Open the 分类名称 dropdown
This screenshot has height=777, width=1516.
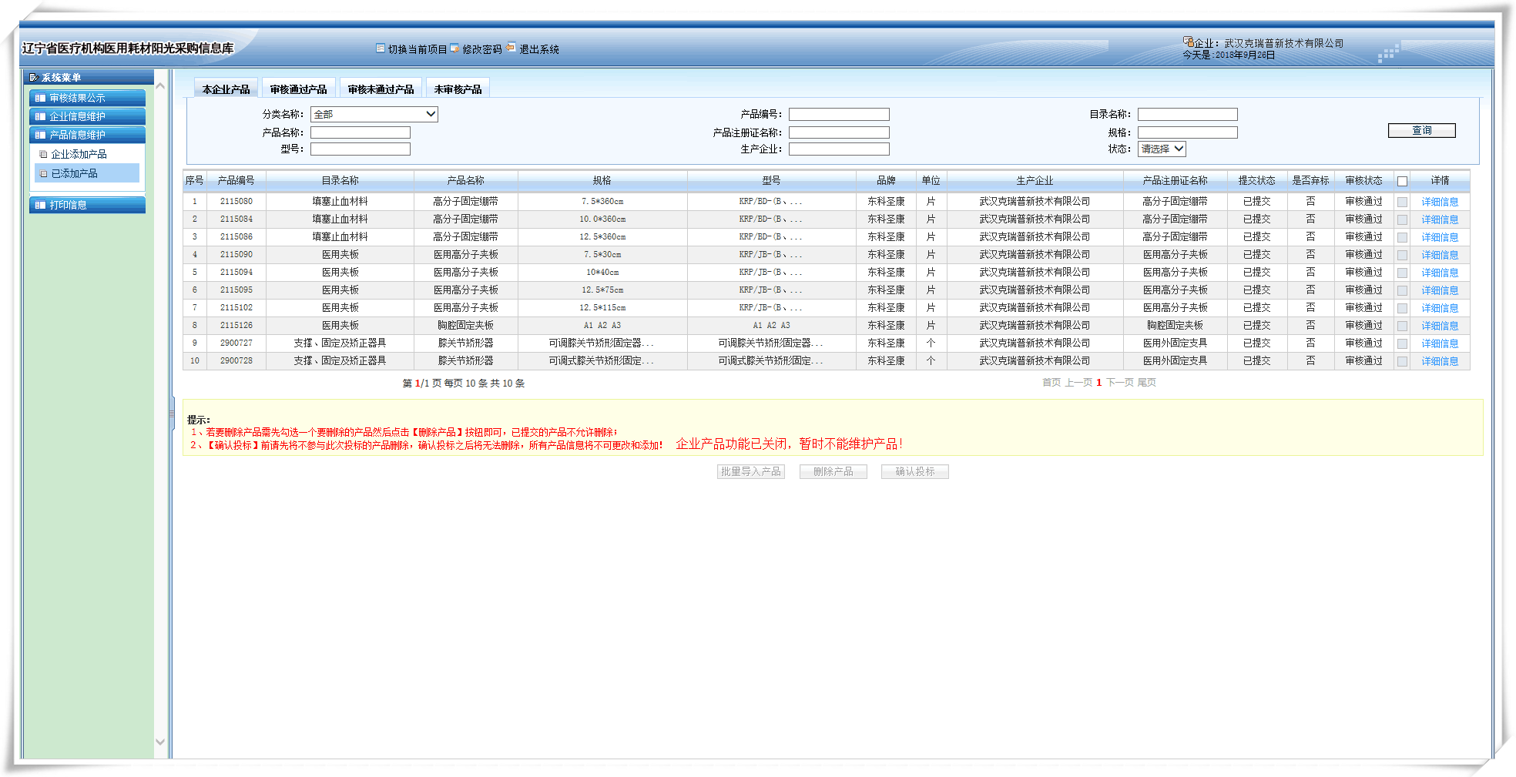431,114
